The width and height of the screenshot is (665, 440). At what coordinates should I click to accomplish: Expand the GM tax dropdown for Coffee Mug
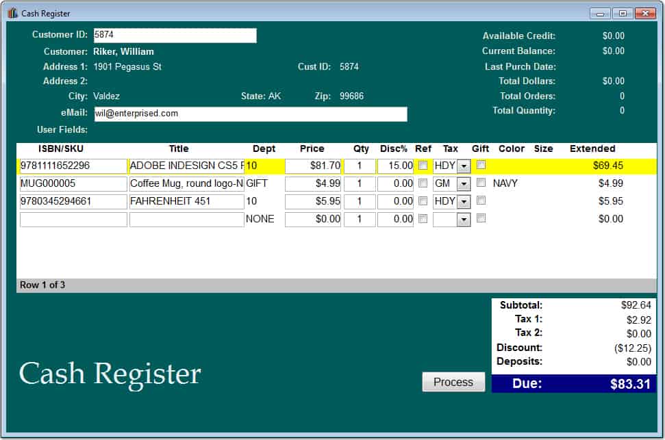click(464, 184)
